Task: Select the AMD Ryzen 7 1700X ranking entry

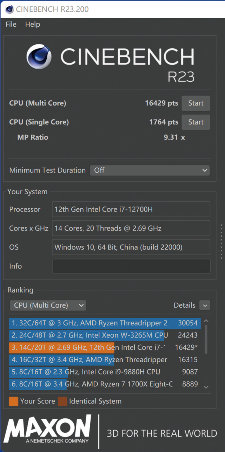Action: tap(105, 384)
